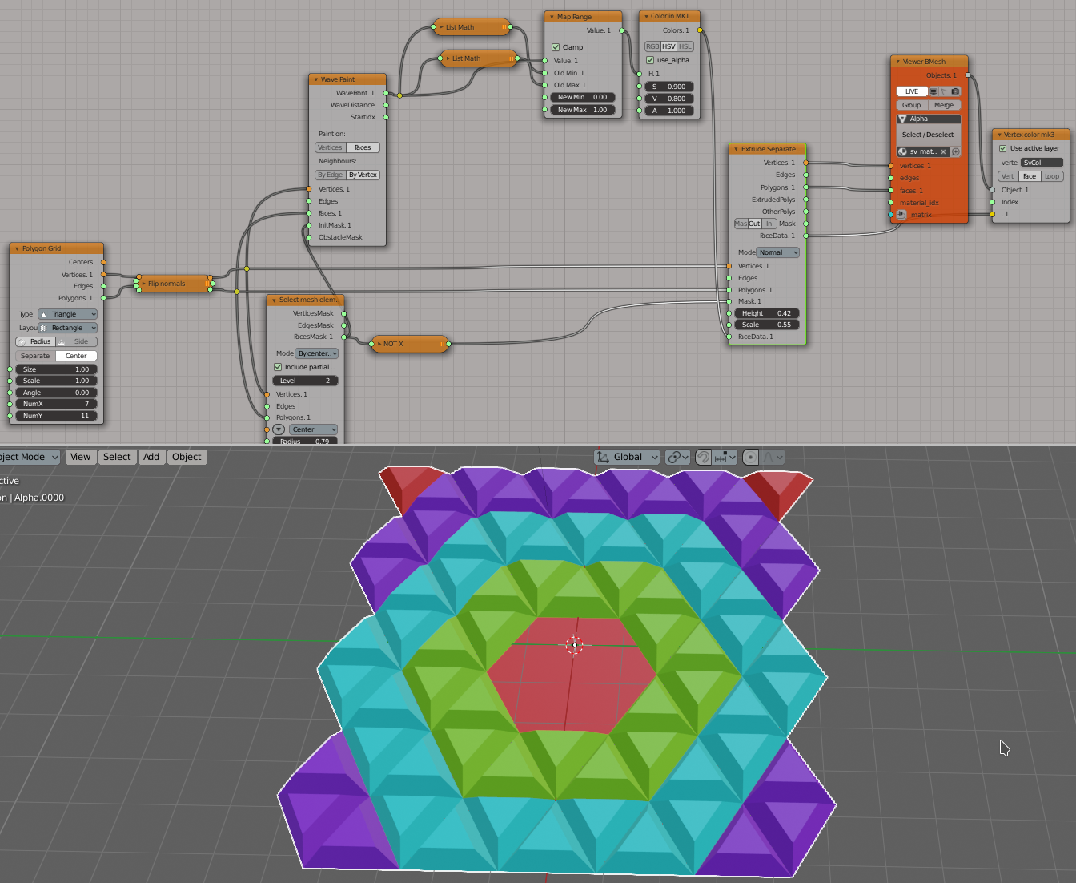This screenshot has height=883, width=1076.
Task: Open pivot point link icon dropdown
Action: (x=677, y=457)
